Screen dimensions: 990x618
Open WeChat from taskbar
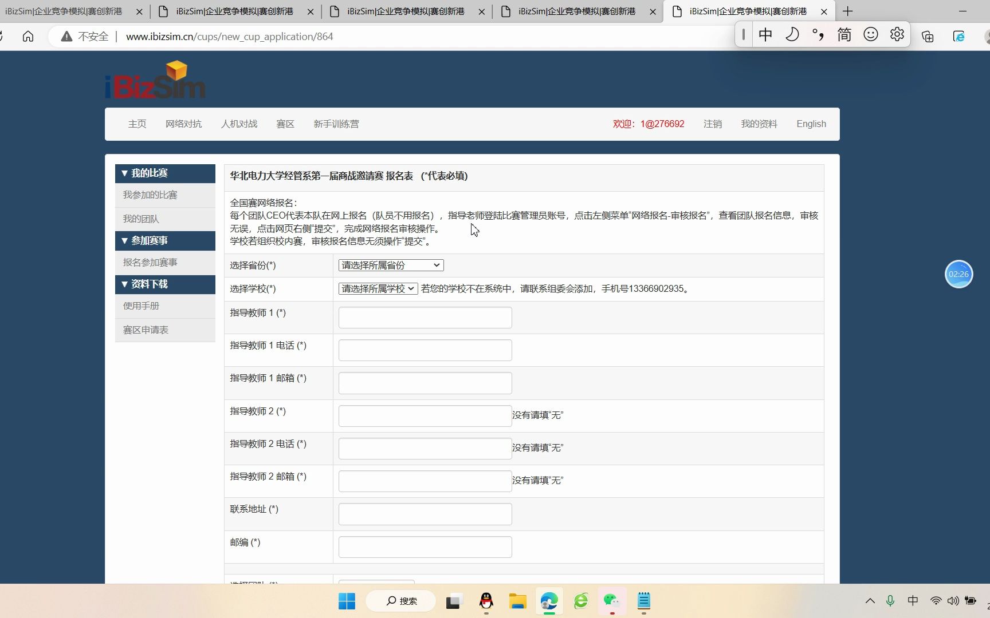tap(612, 601)
